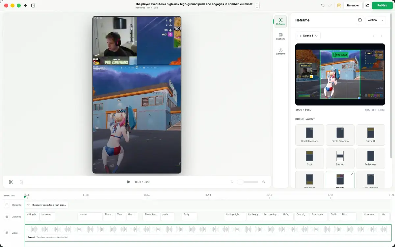The width and height of the screenshot is (395, 247).
Task: Select the 'Nice.' caption clip
Action: [348, 216]
